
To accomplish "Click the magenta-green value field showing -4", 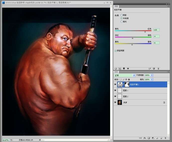I will (156, 36).
